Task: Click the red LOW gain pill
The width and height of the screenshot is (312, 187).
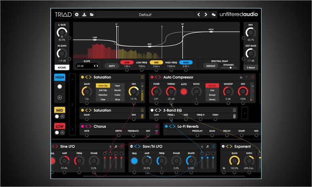Action: pos(127,62)
